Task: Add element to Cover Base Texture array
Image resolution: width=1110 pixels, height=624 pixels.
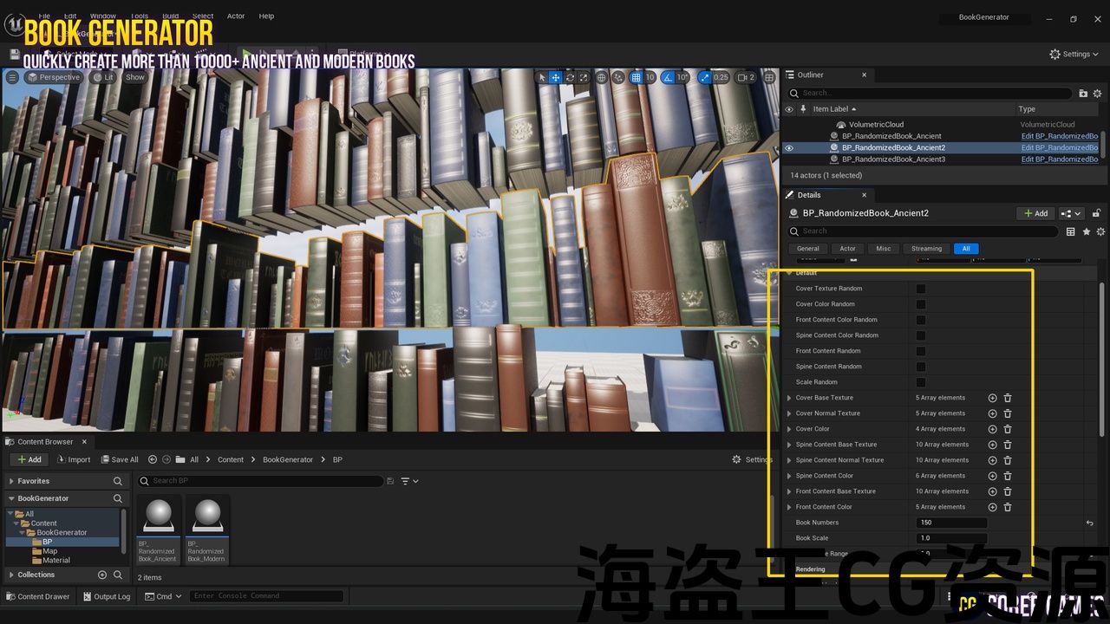Action: pyautogui.click(x=992, y=398)
